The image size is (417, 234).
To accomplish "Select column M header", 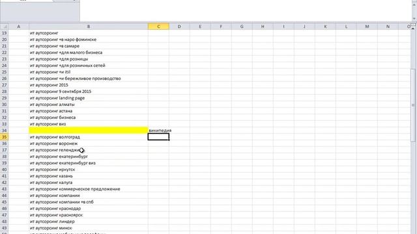I will pyautogui.click(x=367, y=27).
